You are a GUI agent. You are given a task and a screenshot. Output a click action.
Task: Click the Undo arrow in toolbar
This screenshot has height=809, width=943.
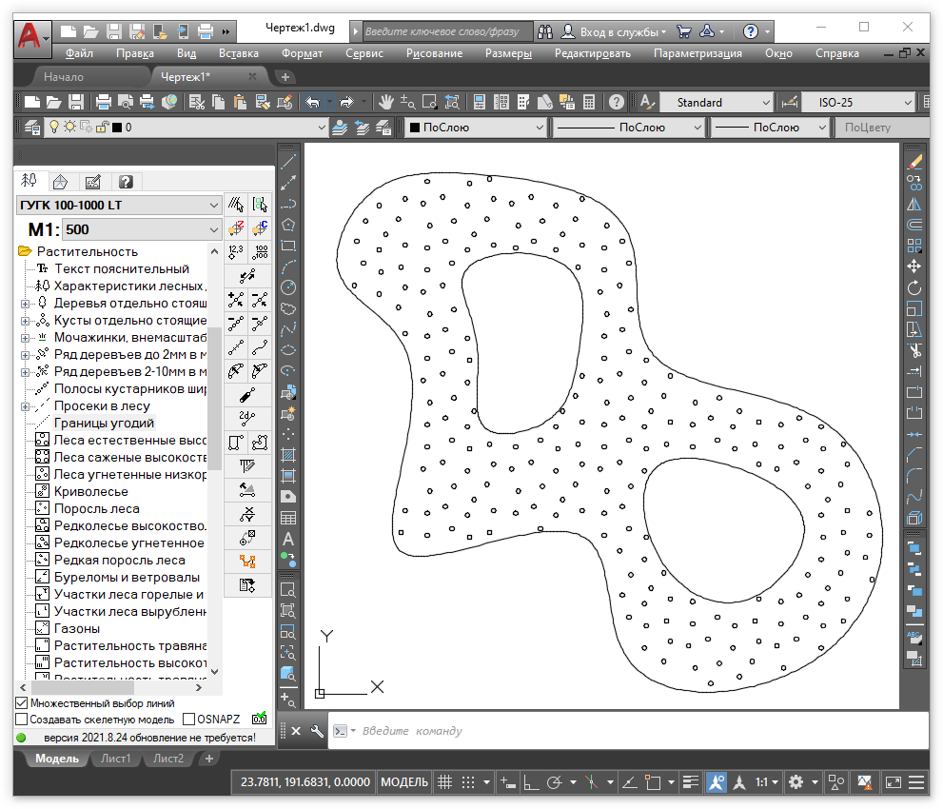tap(311, 102)
